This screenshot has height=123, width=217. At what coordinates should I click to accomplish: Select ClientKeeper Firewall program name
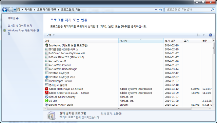[x=60, y=81]
